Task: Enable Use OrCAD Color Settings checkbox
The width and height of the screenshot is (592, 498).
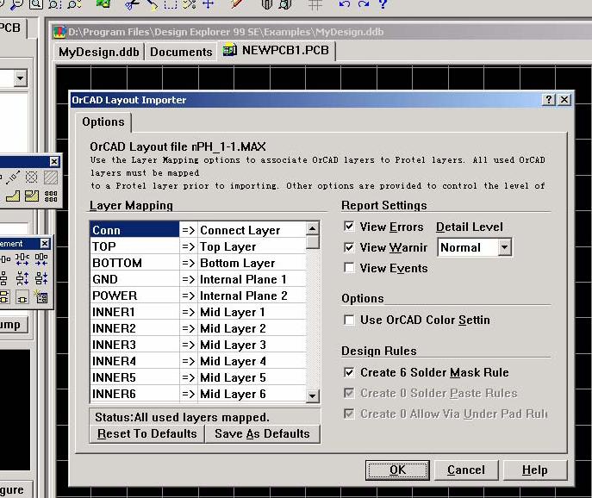Action: pyautogui.click(x=349, y=320)
